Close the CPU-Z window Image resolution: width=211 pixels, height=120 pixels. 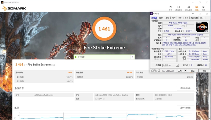(207, 14)
